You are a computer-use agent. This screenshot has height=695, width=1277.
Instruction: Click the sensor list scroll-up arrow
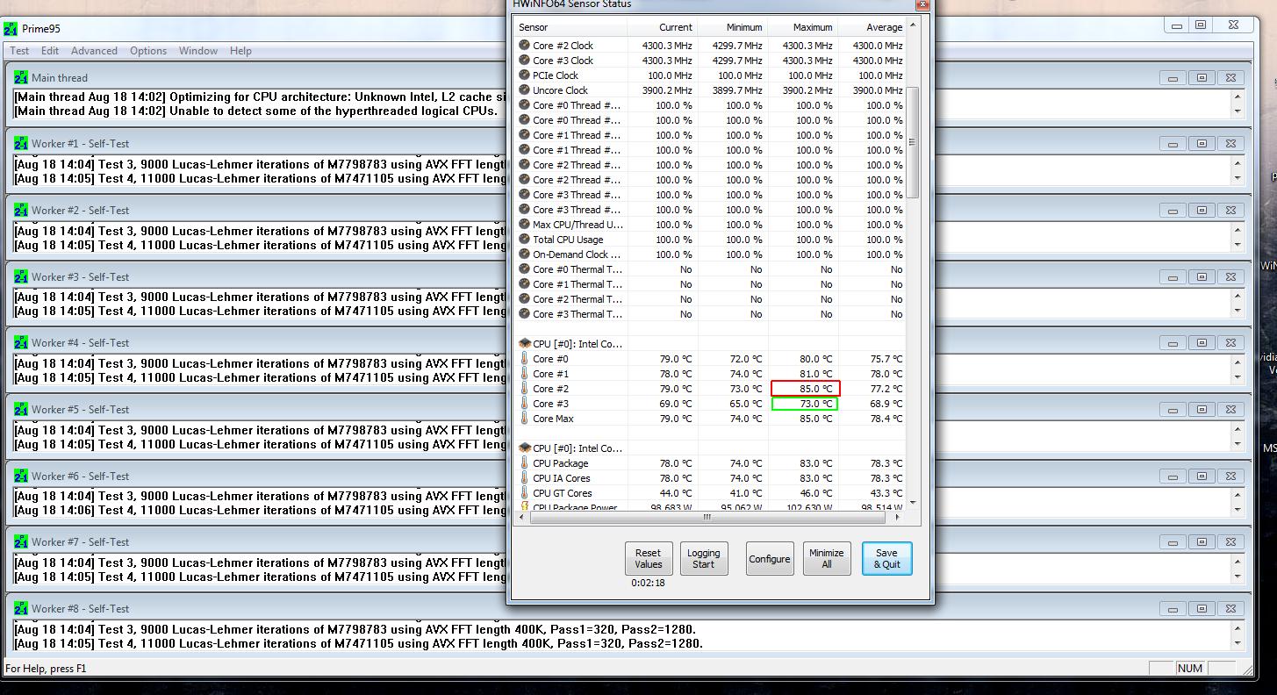point(913,25)
